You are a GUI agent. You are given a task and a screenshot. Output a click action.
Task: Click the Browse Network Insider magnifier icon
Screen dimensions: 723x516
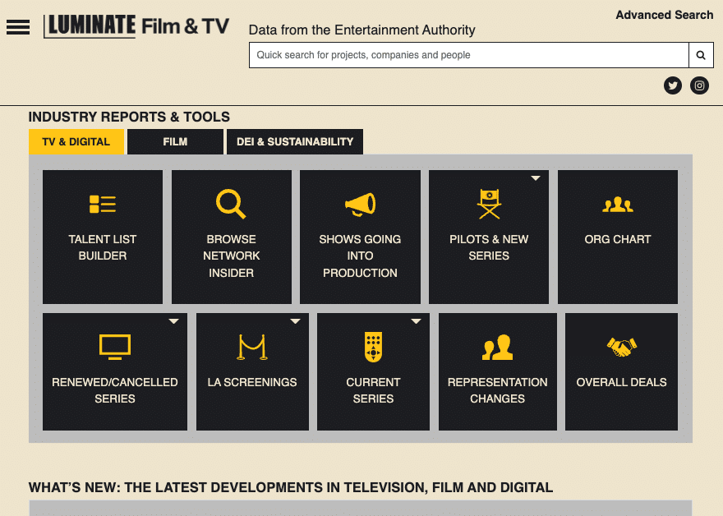[x=231, y=204]
